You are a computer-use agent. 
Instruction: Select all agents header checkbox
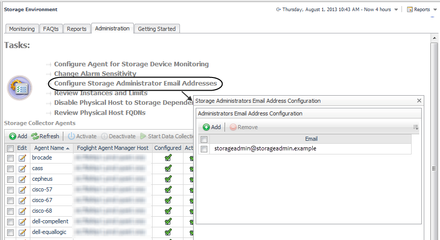click(x=10, y=148)
